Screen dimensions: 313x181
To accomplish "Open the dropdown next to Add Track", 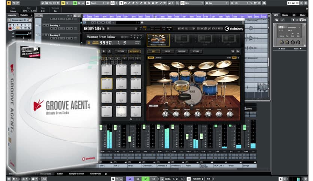I will pos(41,16).
